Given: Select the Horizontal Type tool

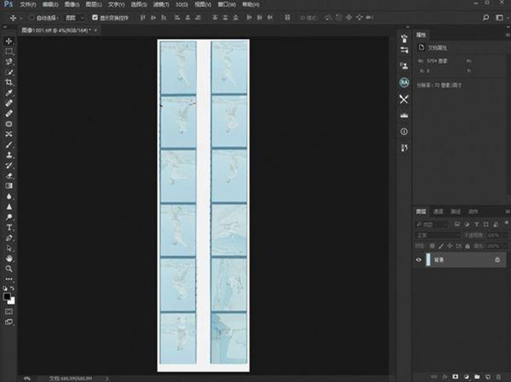Looking at the screenshot, I should (x=9, y=227).
